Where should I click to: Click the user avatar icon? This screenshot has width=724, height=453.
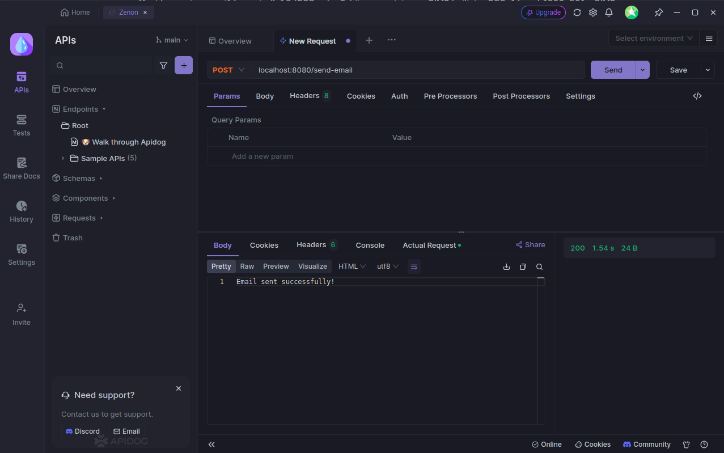click(x=632, y=12)
